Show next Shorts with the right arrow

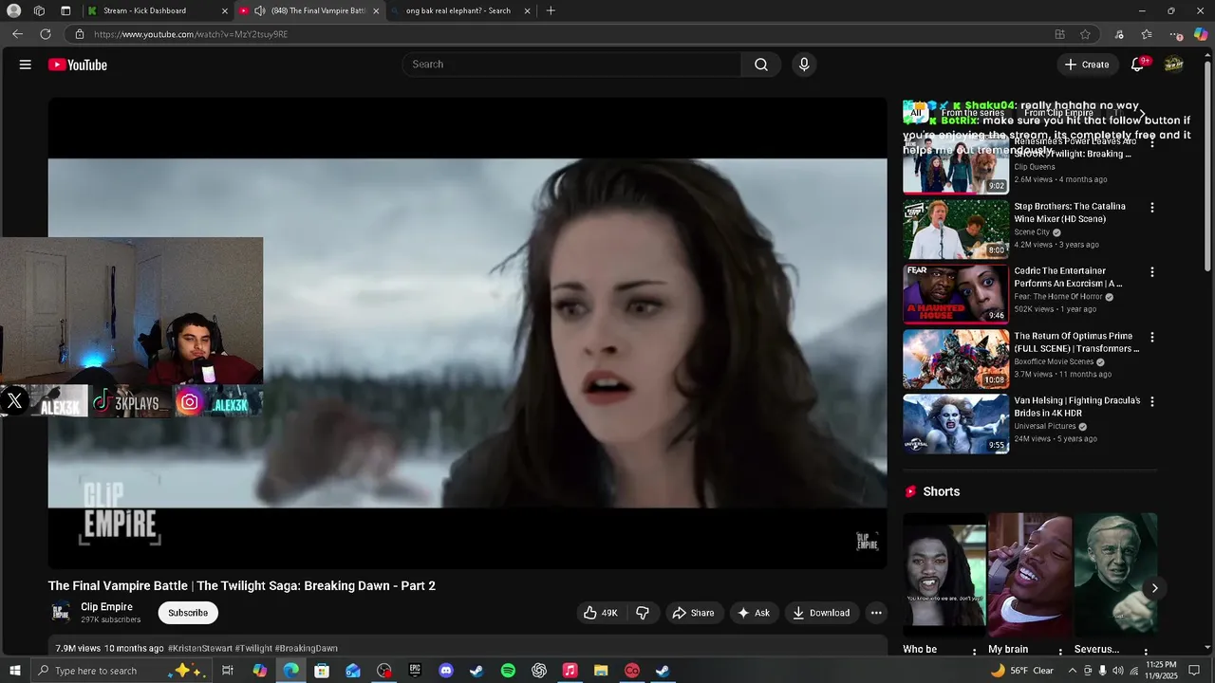click(1154, 588)
